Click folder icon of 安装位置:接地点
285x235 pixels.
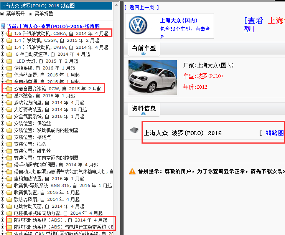[9, 137]
